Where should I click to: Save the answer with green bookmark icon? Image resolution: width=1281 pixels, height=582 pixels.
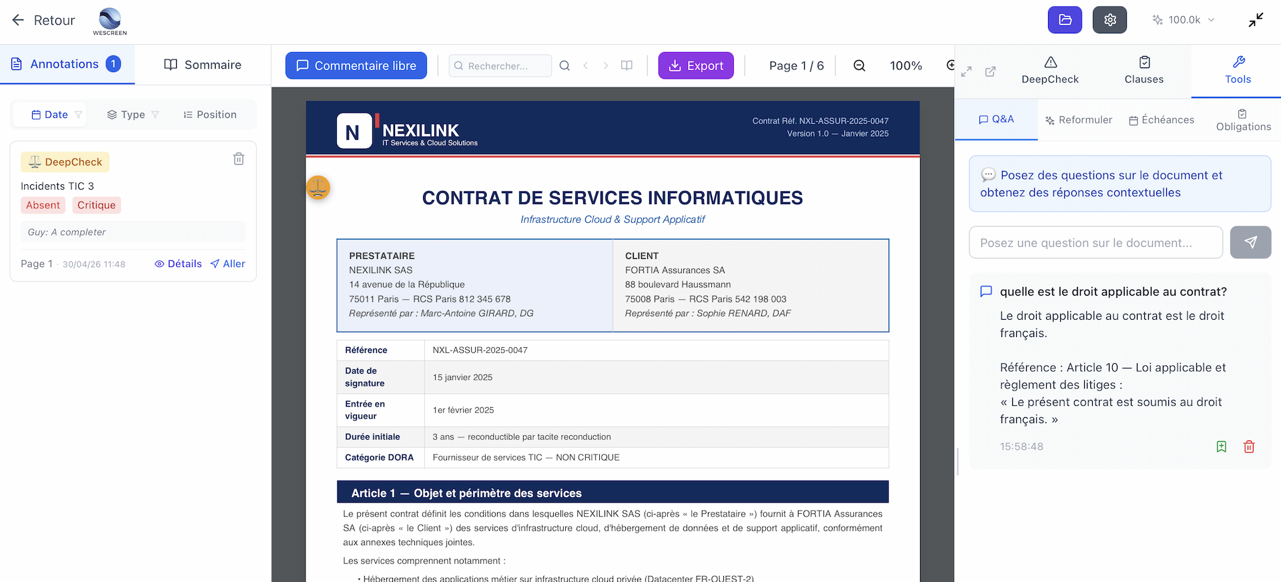click(x=1221, y=447)
